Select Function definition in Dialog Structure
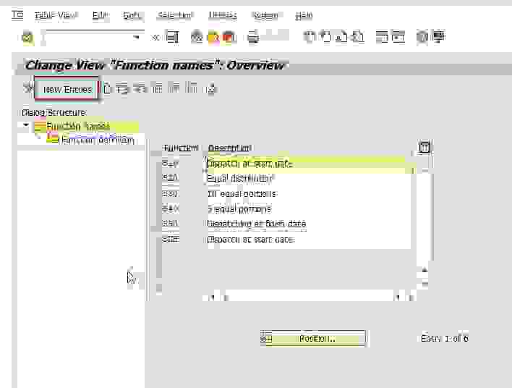 (95, 140)
